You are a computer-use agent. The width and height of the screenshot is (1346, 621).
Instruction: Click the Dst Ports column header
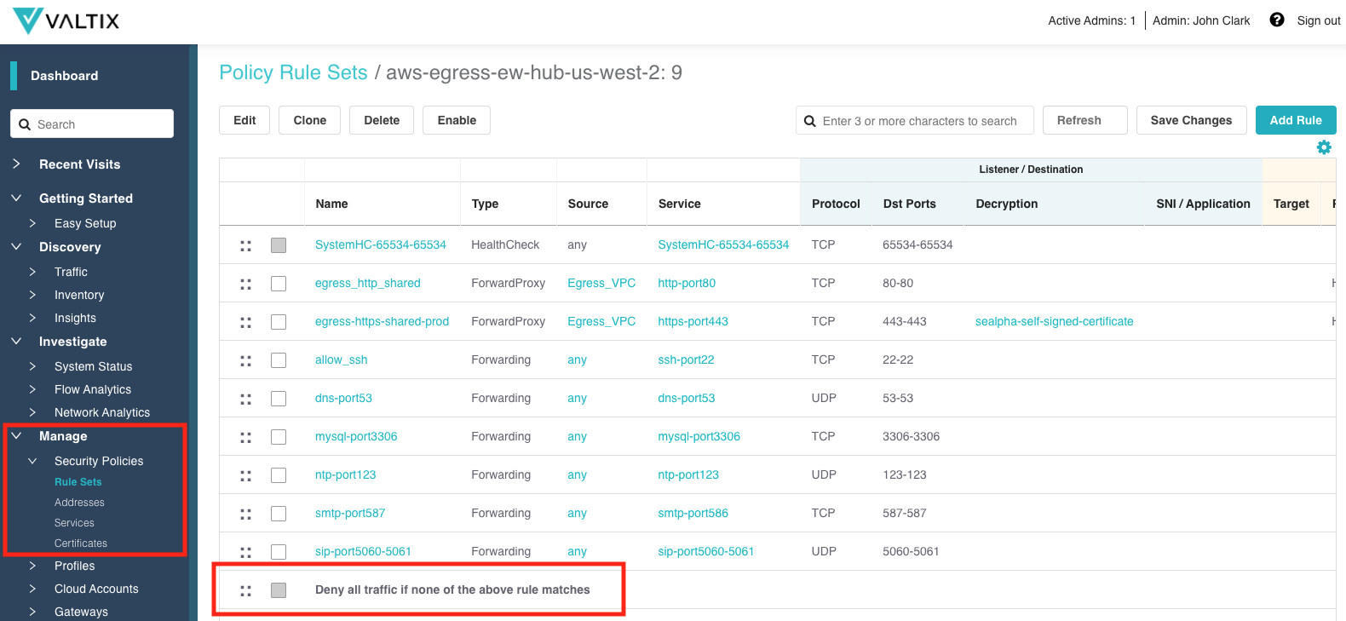click(909, 204)
